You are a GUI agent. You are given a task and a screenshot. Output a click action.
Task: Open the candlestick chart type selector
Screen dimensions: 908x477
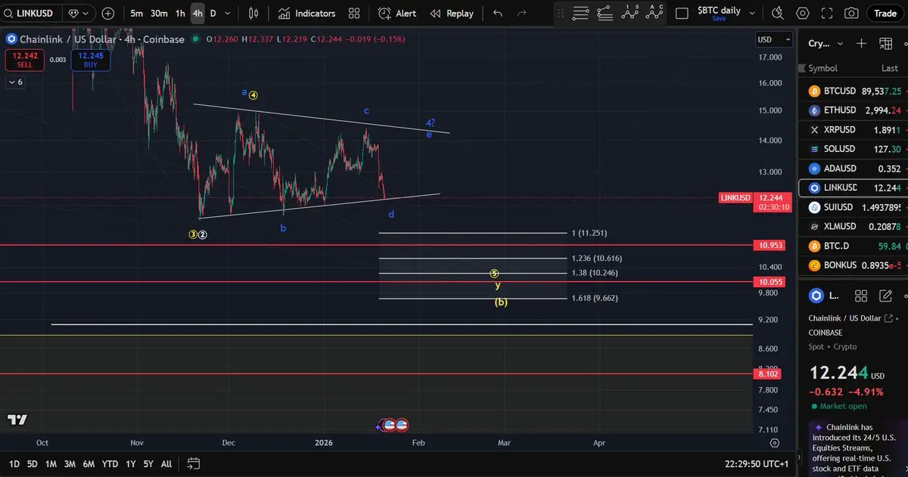(x=253, y=14)
